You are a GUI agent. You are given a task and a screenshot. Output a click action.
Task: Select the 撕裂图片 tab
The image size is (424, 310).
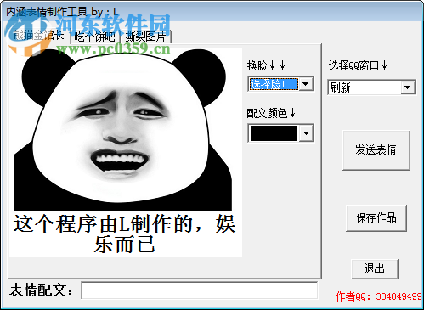pyautogui.click(x=145, y=37)
